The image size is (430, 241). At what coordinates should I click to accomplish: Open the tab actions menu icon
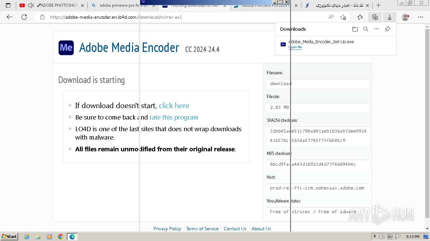8,5
